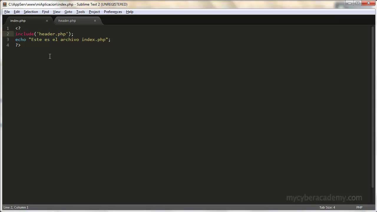Click line number 1 in the gutter
The height and width of the screenshot is (212, 377).
8,28
